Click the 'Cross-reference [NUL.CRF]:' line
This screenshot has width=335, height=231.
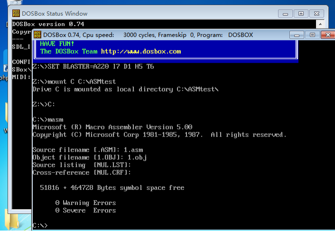pyautogui.click(x=82, y=173)
